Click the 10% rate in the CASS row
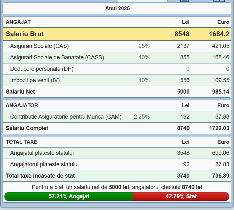234x210 pixels. 144,57
